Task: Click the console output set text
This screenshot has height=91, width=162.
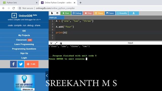Action: tap(69, 46)
